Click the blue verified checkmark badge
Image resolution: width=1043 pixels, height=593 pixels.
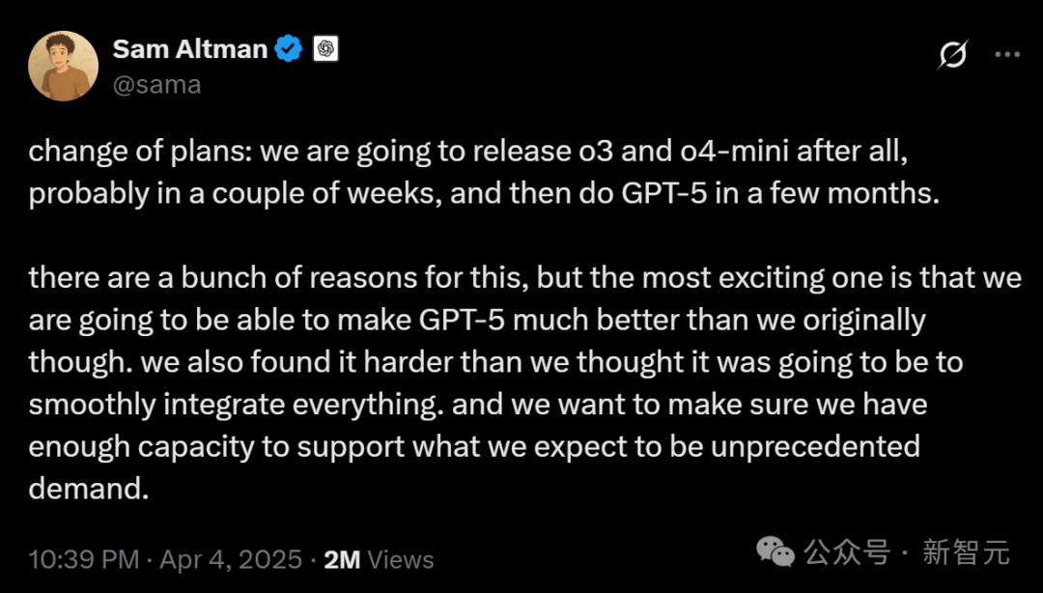(x=289, y=49)
